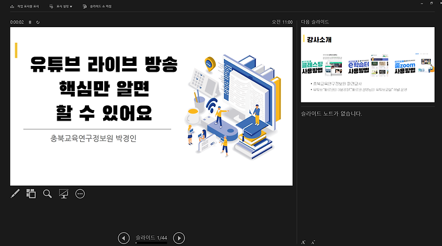Viewport: 442px width, 246px height.
Task: Click 슬라이드 쇼 마침 to end the slide show
Action: click(97, 6)
